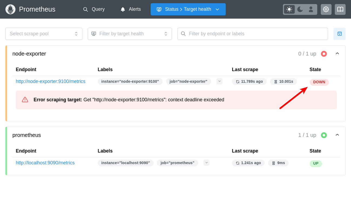The width and height of the screenshot is (351, 197).
Task: Click the monitor icon in health filter
Action: coord(94,34)
